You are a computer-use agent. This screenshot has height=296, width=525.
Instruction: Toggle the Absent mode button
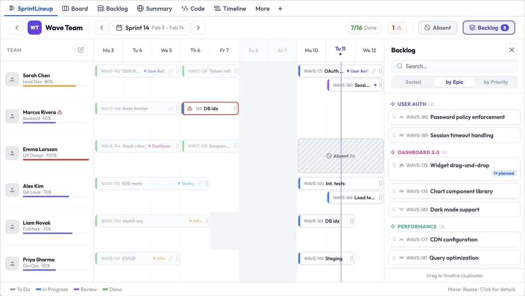click(x=437, y=28)
